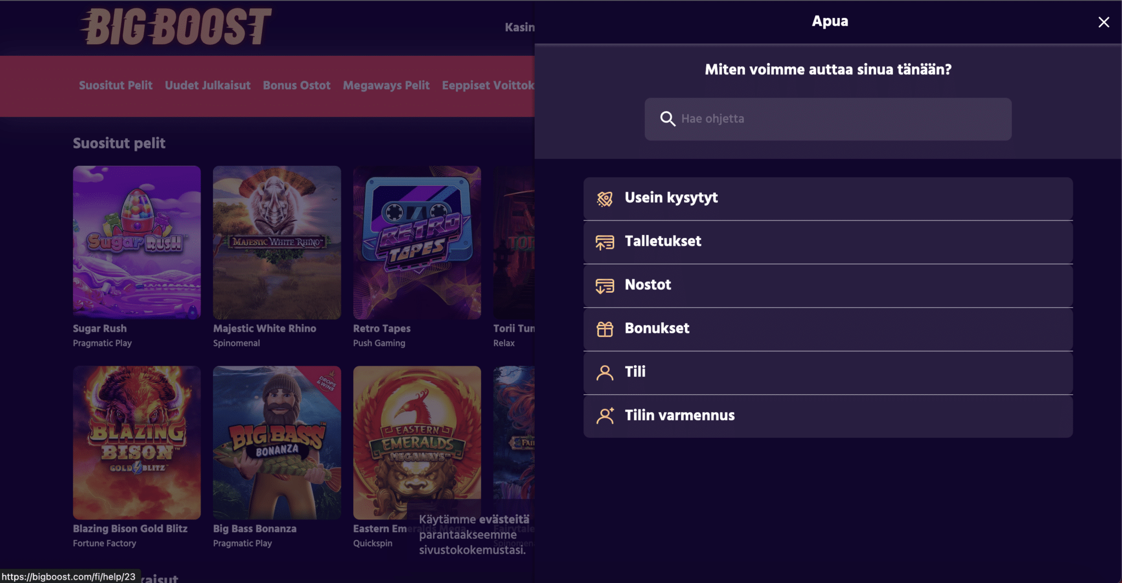Select the Bonus Ostot tab
The height and width of the screenshot is (583, 1122).
click(296, 85)
